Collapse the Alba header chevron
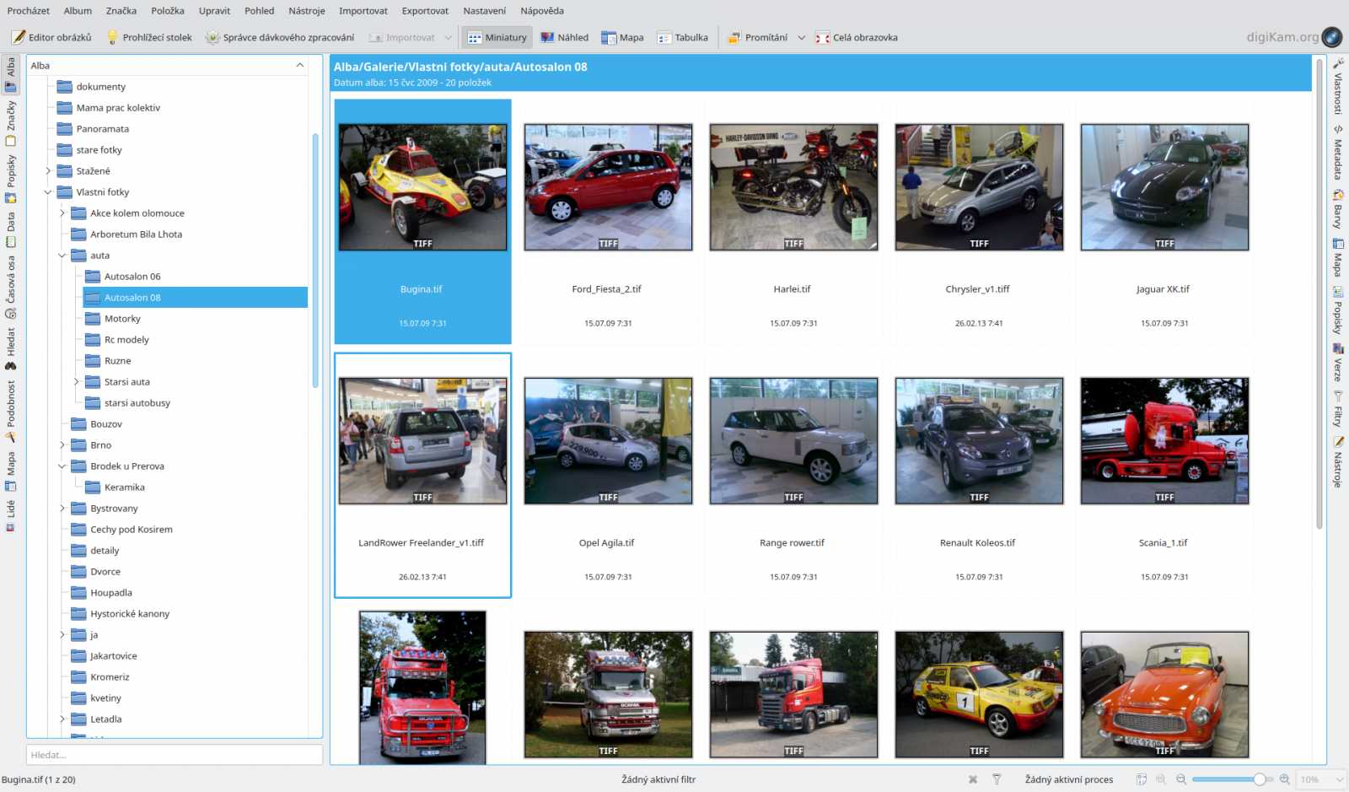 [x=300, y=66]
